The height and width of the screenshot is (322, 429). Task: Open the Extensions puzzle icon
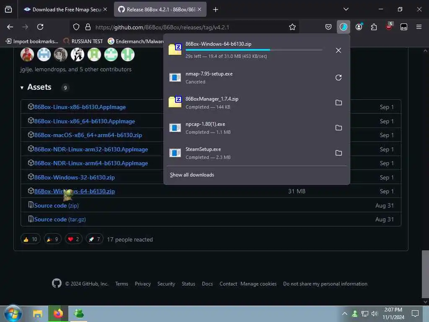tap(374, 27)
